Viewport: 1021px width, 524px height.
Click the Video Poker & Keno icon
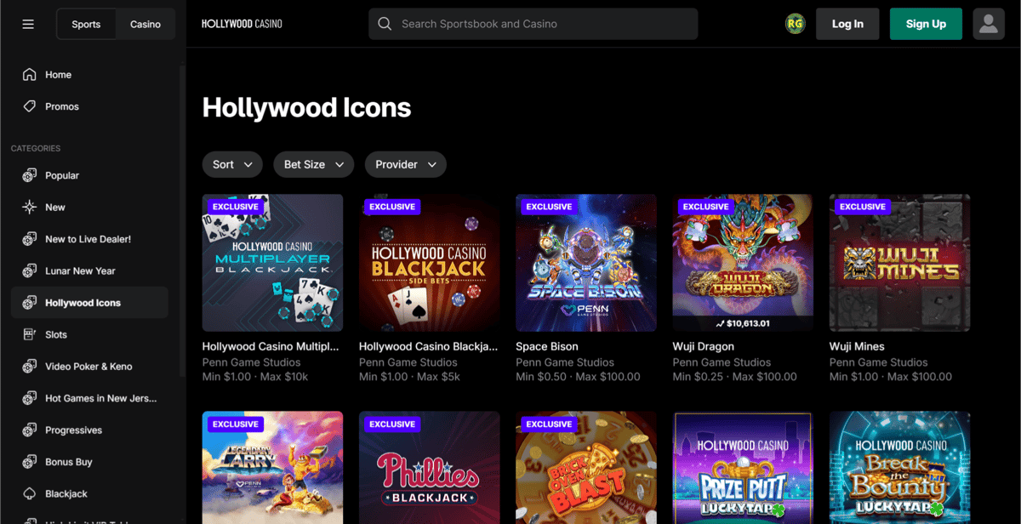point(30,367)
